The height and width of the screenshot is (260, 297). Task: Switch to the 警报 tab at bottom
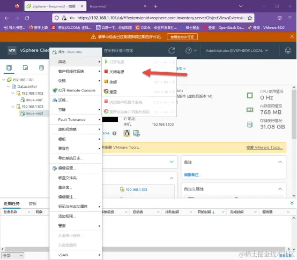pos(32,204)
